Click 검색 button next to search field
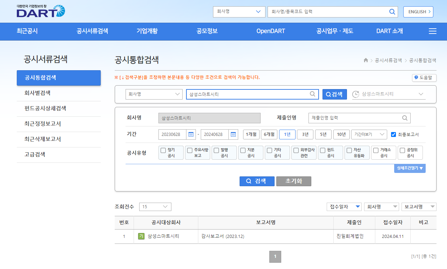The height and width of the screenshot is (269, 447). [334, 94]
